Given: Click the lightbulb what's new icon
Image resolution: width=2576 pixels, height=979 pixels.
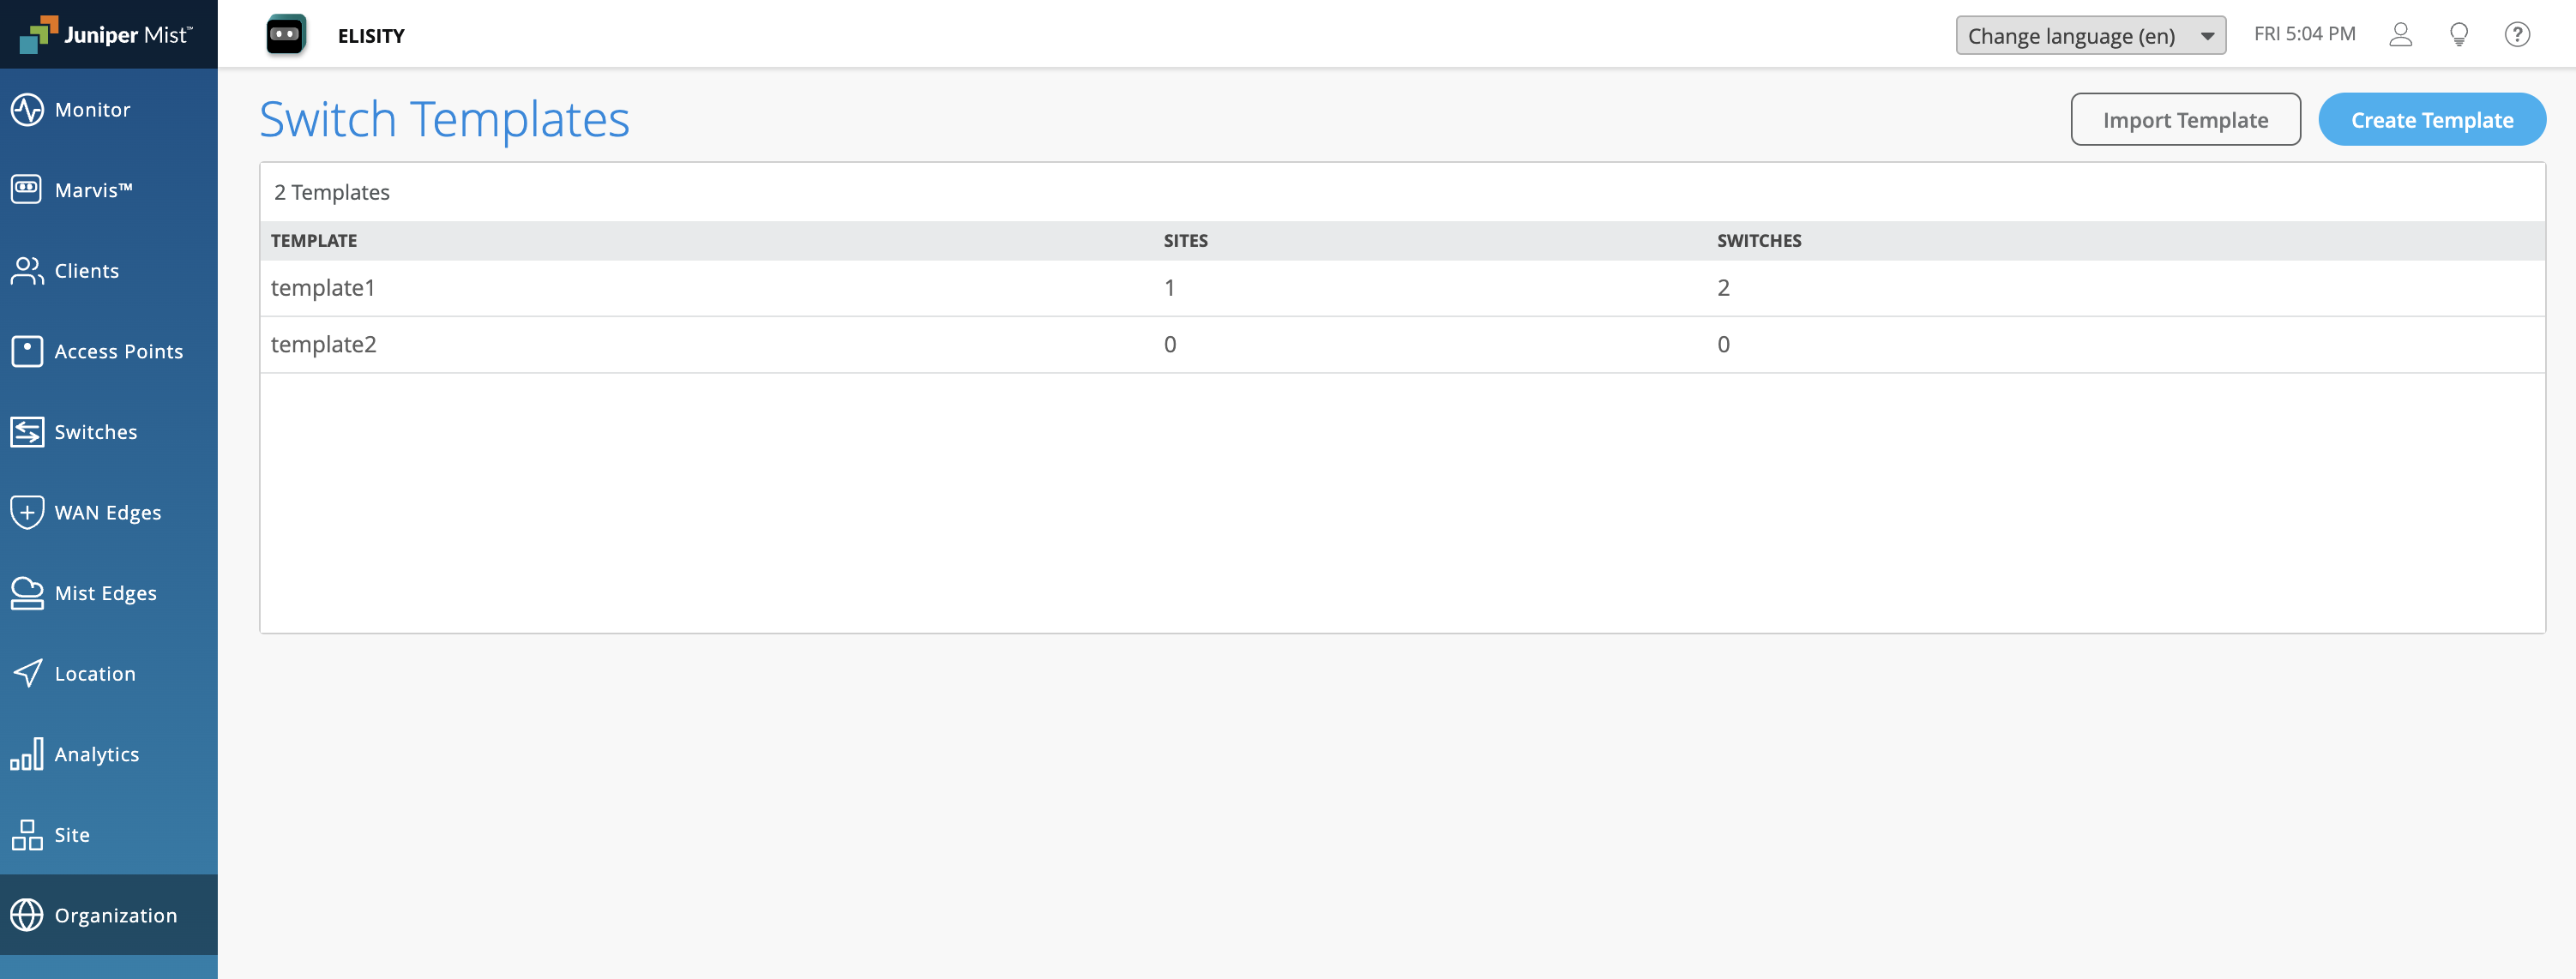Looking at the screenshot, I should click(2458, 35).
